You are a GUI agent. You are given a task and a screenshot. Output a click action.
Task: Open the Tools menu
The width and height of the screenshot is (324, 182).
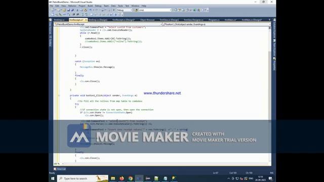pos(120,6)
